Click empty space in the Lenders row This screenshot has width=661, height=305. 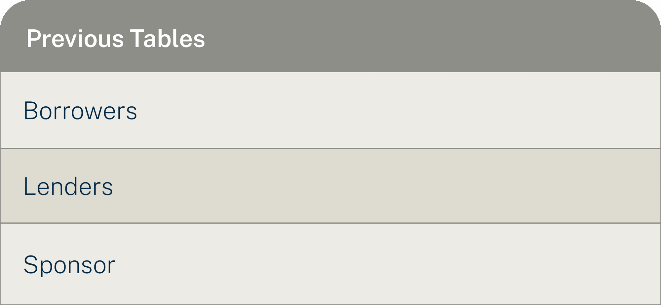click(x=397, y=186)
